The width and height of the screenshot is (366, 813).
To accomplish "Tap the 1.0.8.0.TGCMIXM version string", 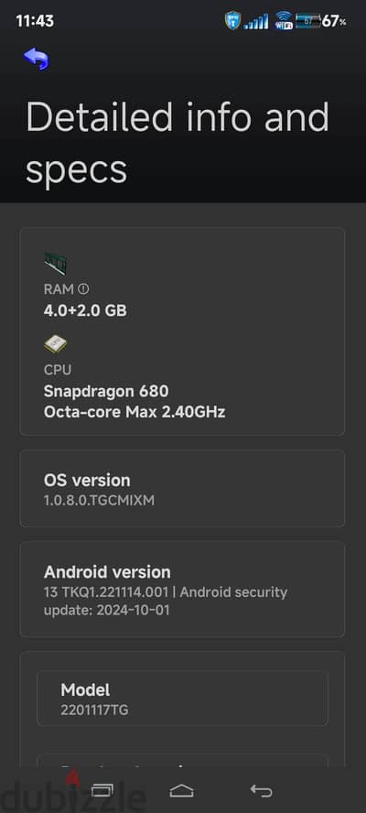I will 99,501.
